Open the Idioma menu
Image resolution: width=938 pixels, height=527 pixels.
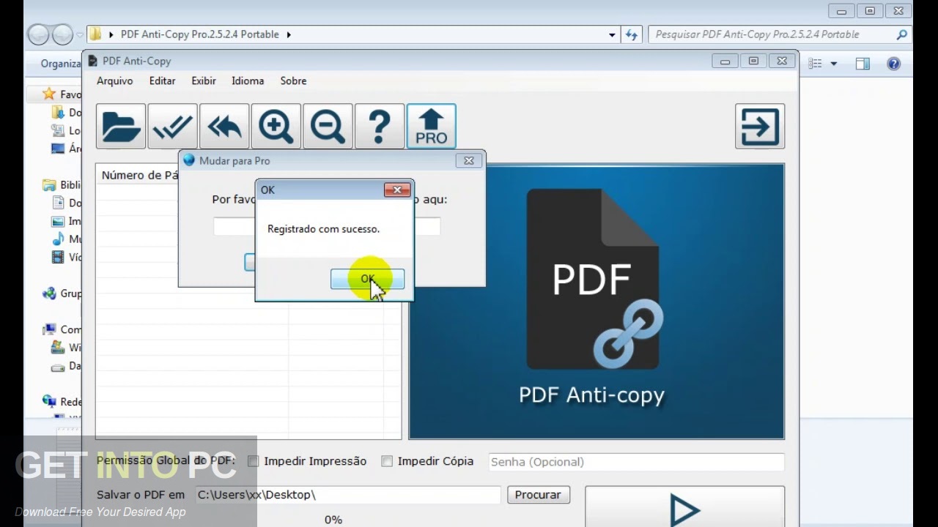tap(248, 81)
